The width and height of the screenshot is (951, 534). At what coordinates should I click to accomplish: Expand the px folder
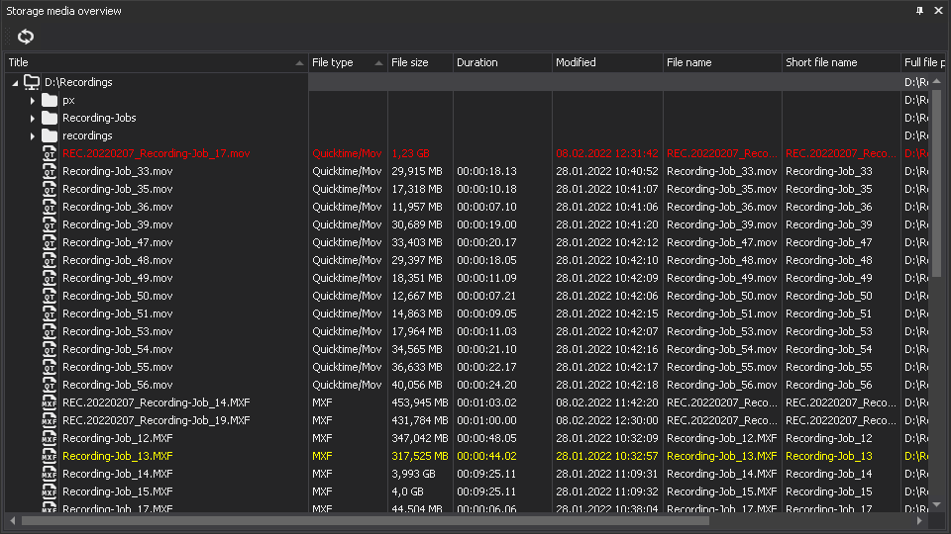tap(33, 101)
